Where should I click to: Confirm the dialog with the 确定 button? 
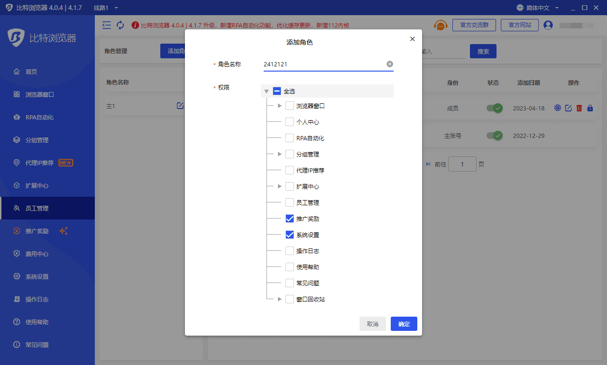(x=404, y=324)
